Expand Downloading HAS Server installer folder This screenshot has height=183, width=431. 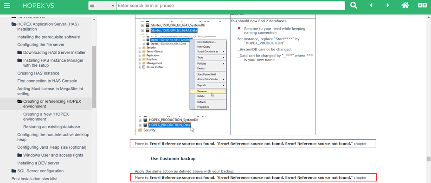19,52
